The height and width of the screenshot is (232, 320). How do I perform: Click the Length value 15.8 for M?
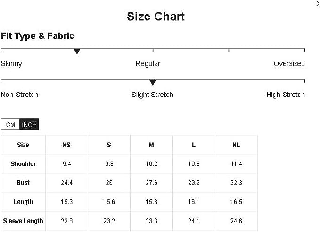[x=151, y=202]
